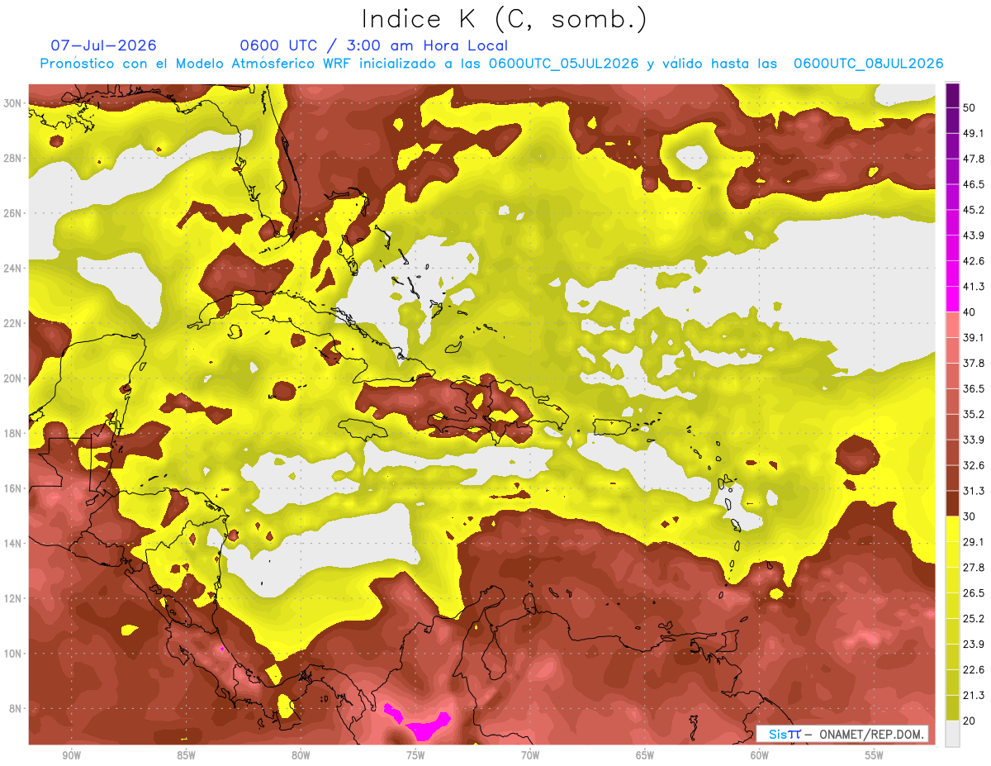This screenshot has height=766, width=991.
Task: Click the "8N" latitude label
Action: point(16,708)
